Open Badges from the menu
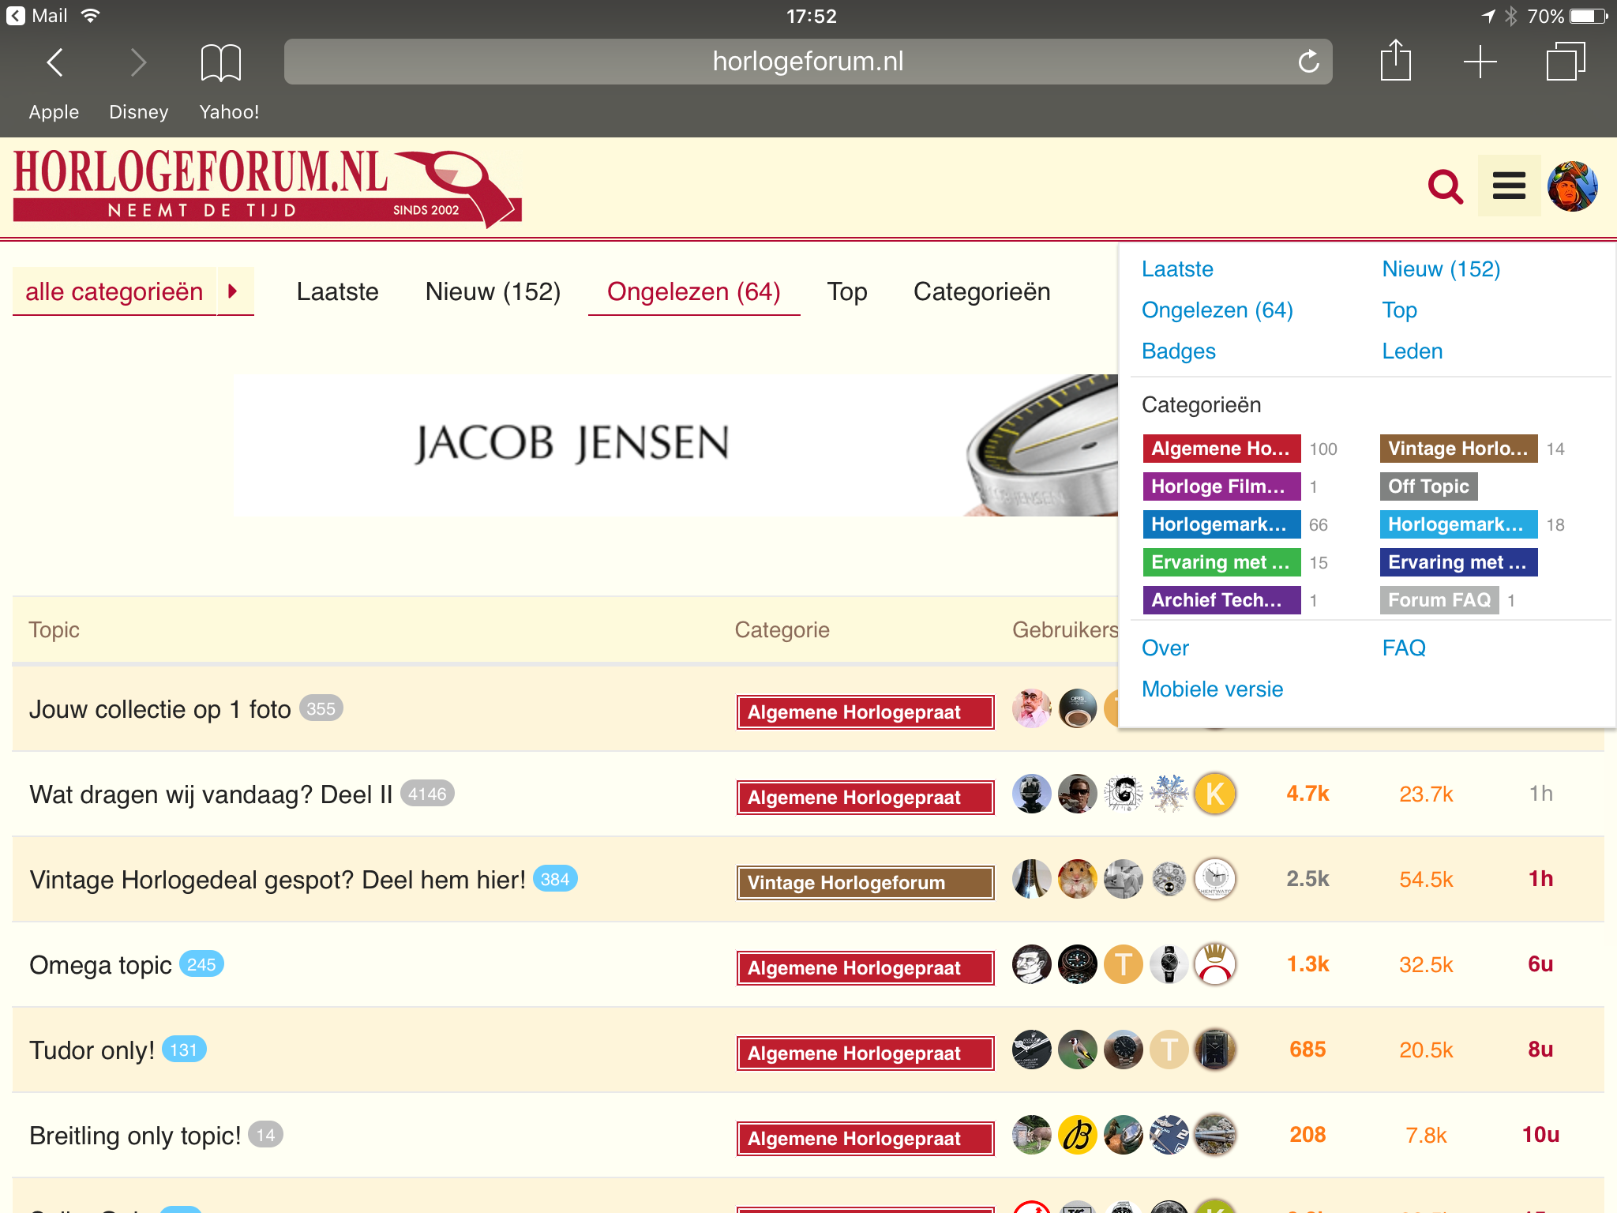The image size is (1617, 1213). tap(1178, 351)
